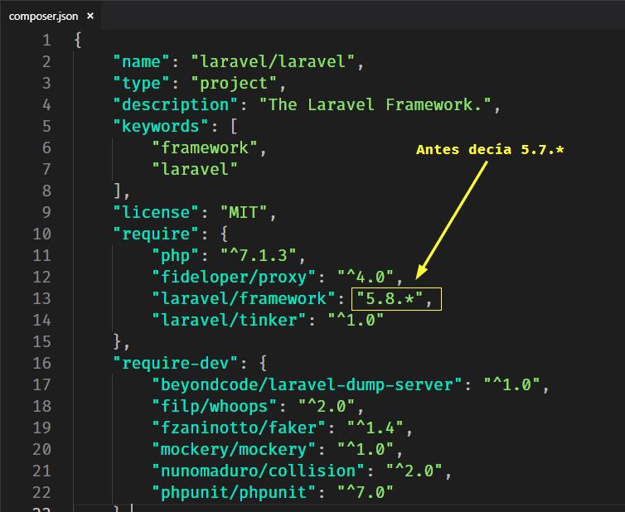Viewport: 625px width, 512px height.
Task: Click the "mockery/mockery" key
Action: pos(234,449)
